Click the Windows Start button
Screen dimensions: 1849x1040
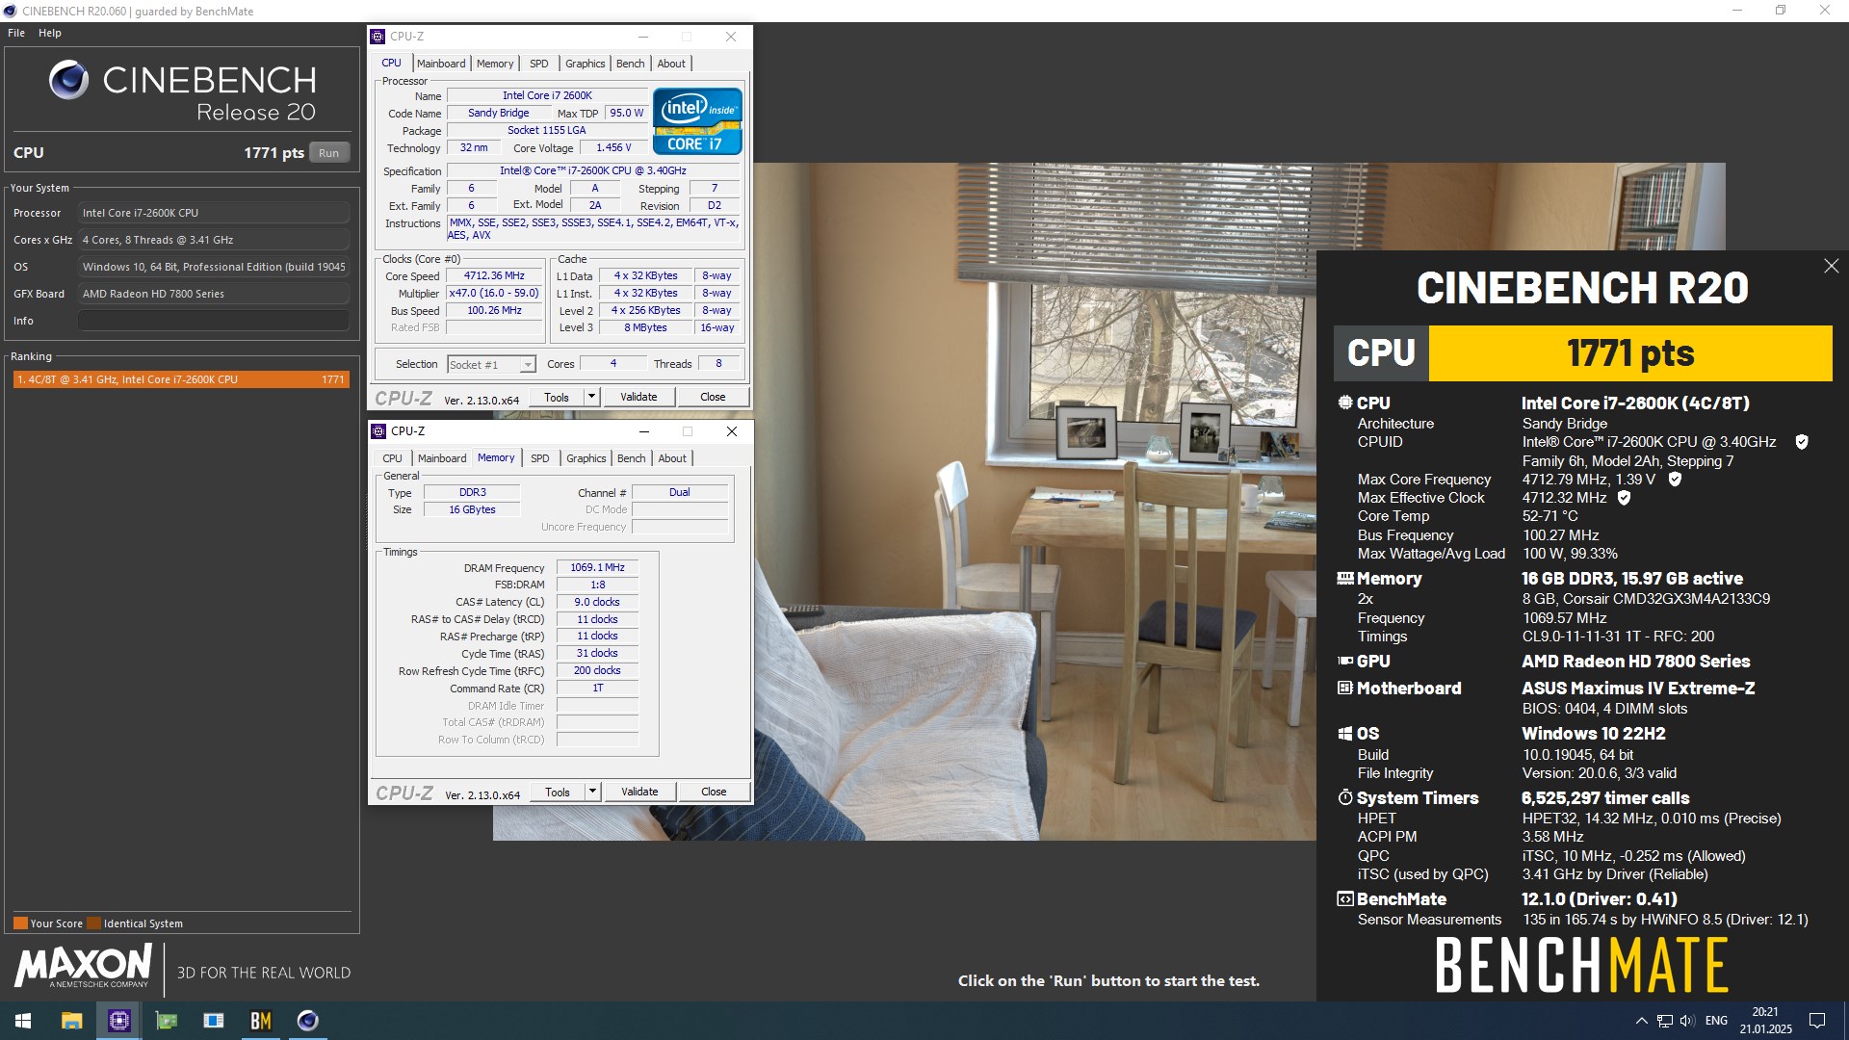tap(23, 1021)
